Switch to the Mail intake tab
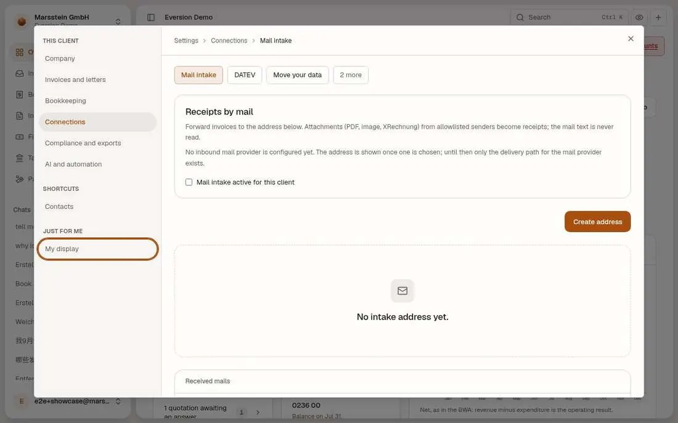Viewport: 678px width, 423px height. [x=198, y=75]
